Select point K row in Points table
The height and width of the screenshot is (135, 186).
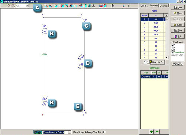153,57
